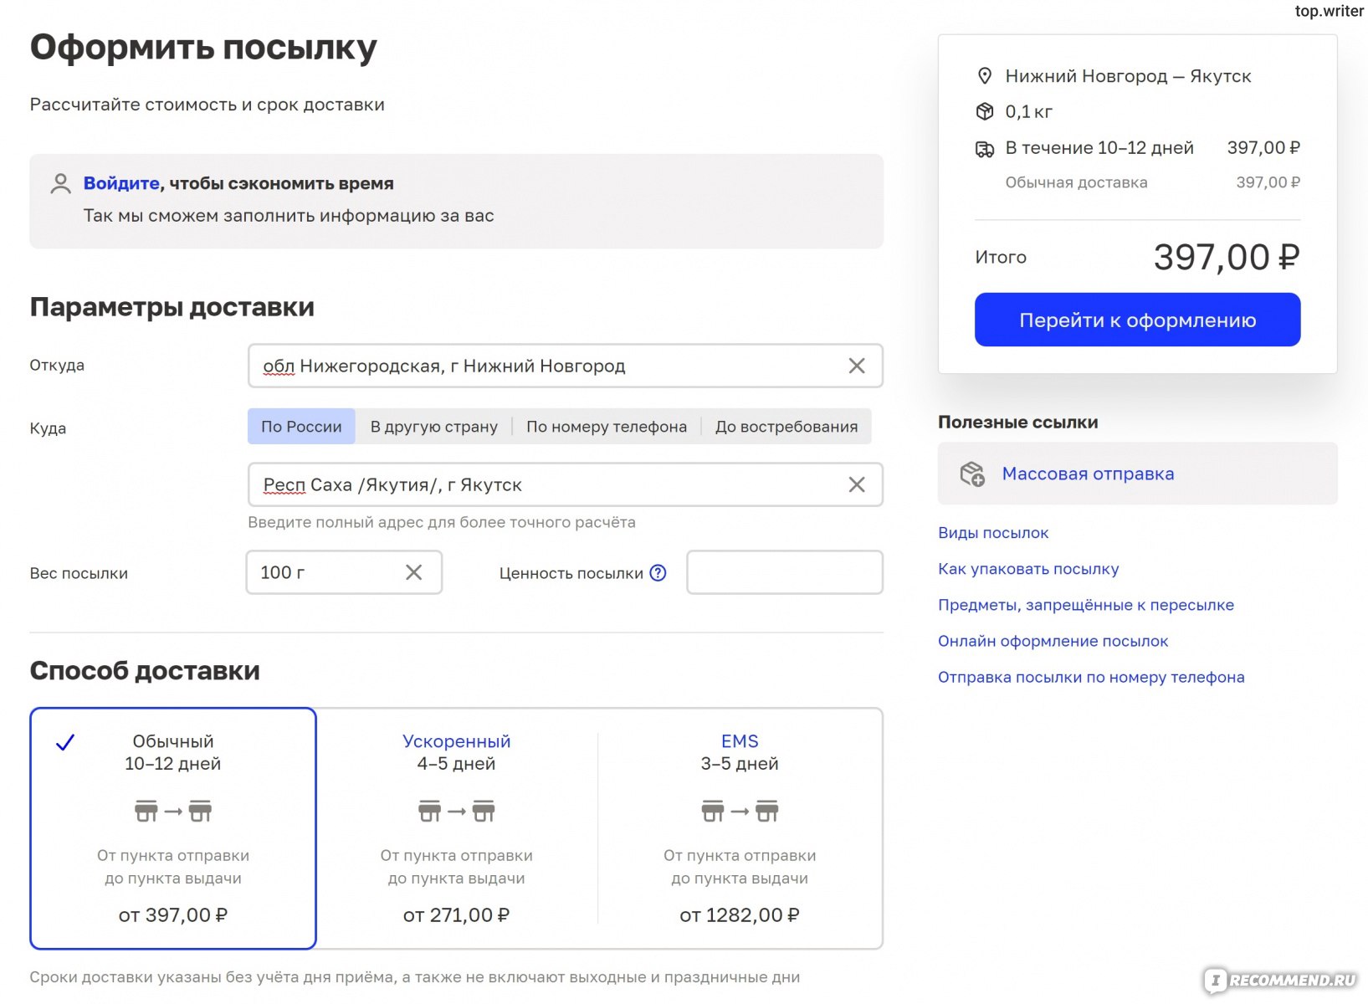This screenshot has width=1368, height=1004.
Task: Switch to До востребования tab
Action: click(x=786, y=427)
